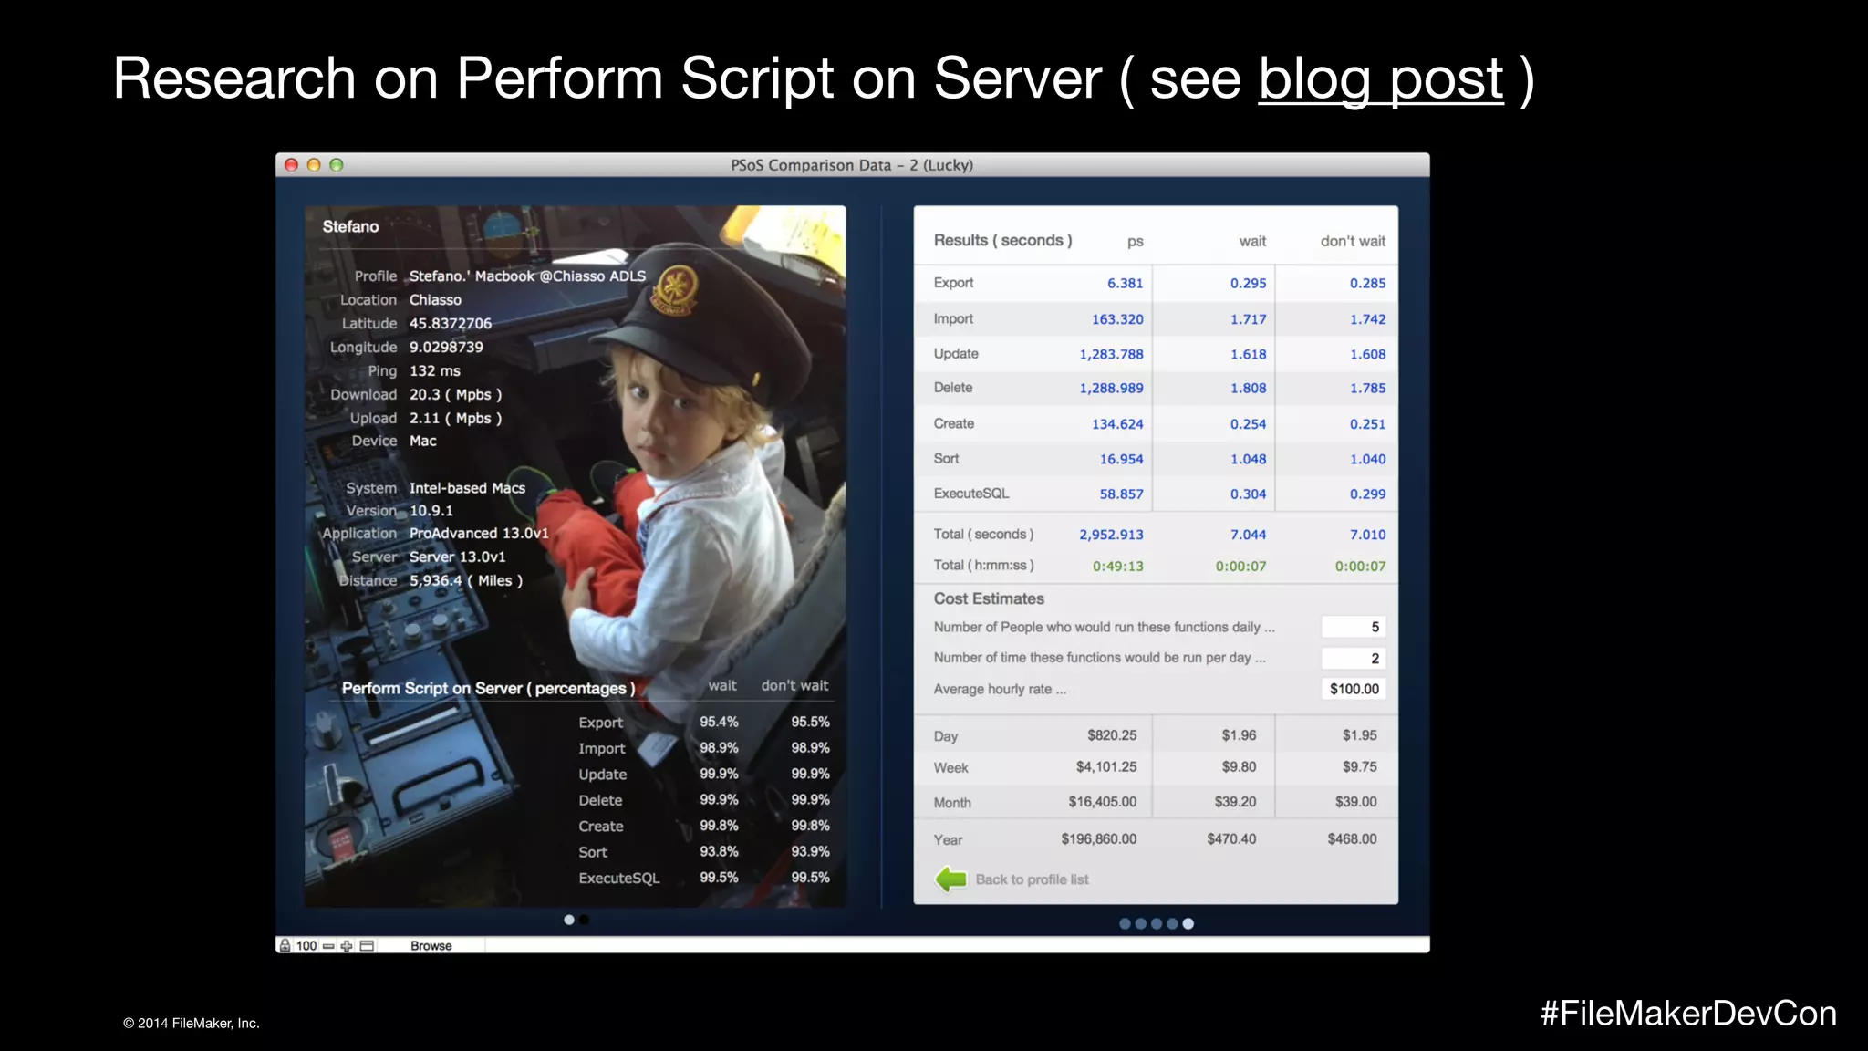The height and width of the screenshot is (1051, 1868).
Task: Toggle the status toolbar show/hide icon
Action: point(367,946)
